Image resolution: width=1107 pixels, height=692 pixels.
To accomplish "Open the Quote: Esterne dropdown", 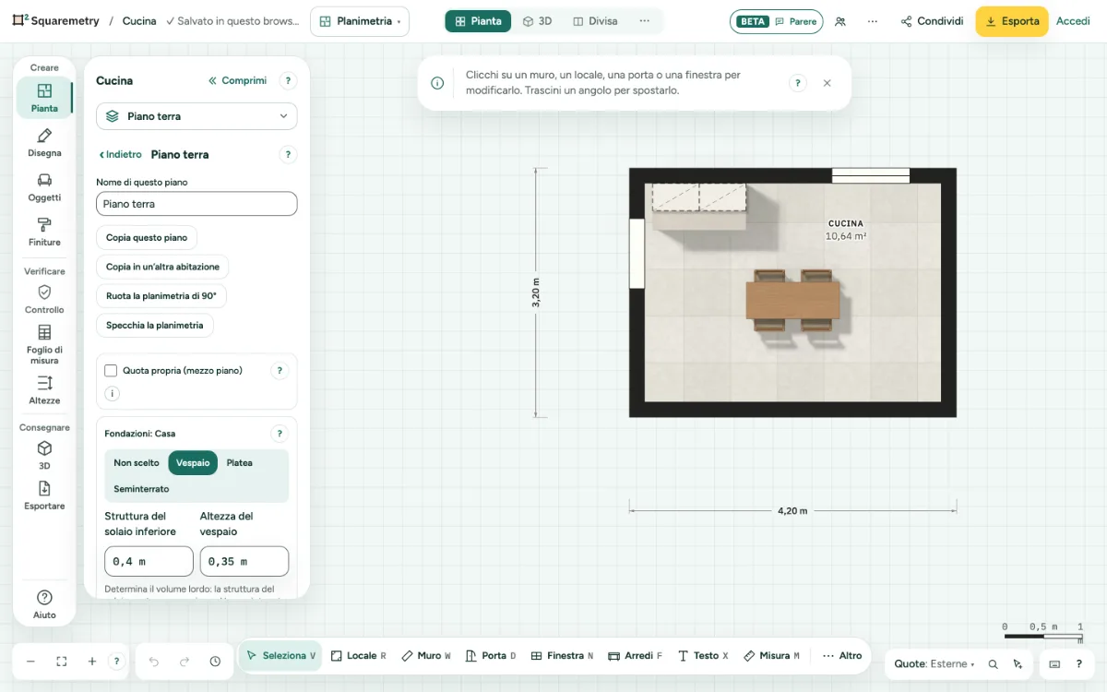I will [x=934, y=664].
